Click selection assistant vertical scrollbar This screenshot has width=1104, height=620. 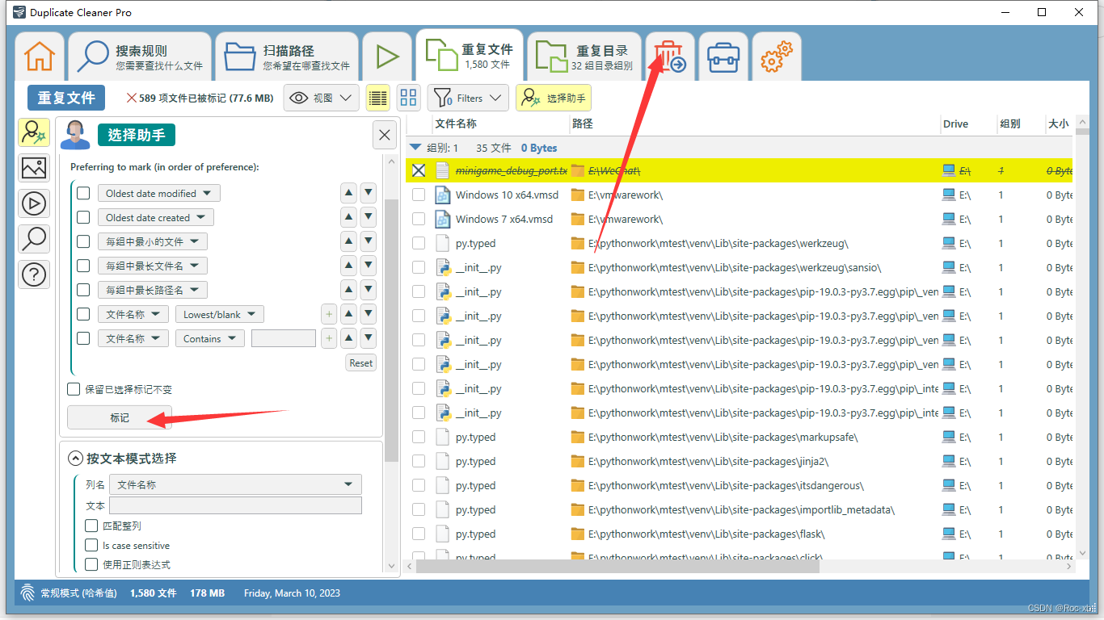pyautogui.click(x=391, y=331)
